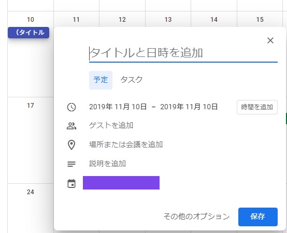
Task: Click the 時間を追加 button
Action: (x=257, y=107)
